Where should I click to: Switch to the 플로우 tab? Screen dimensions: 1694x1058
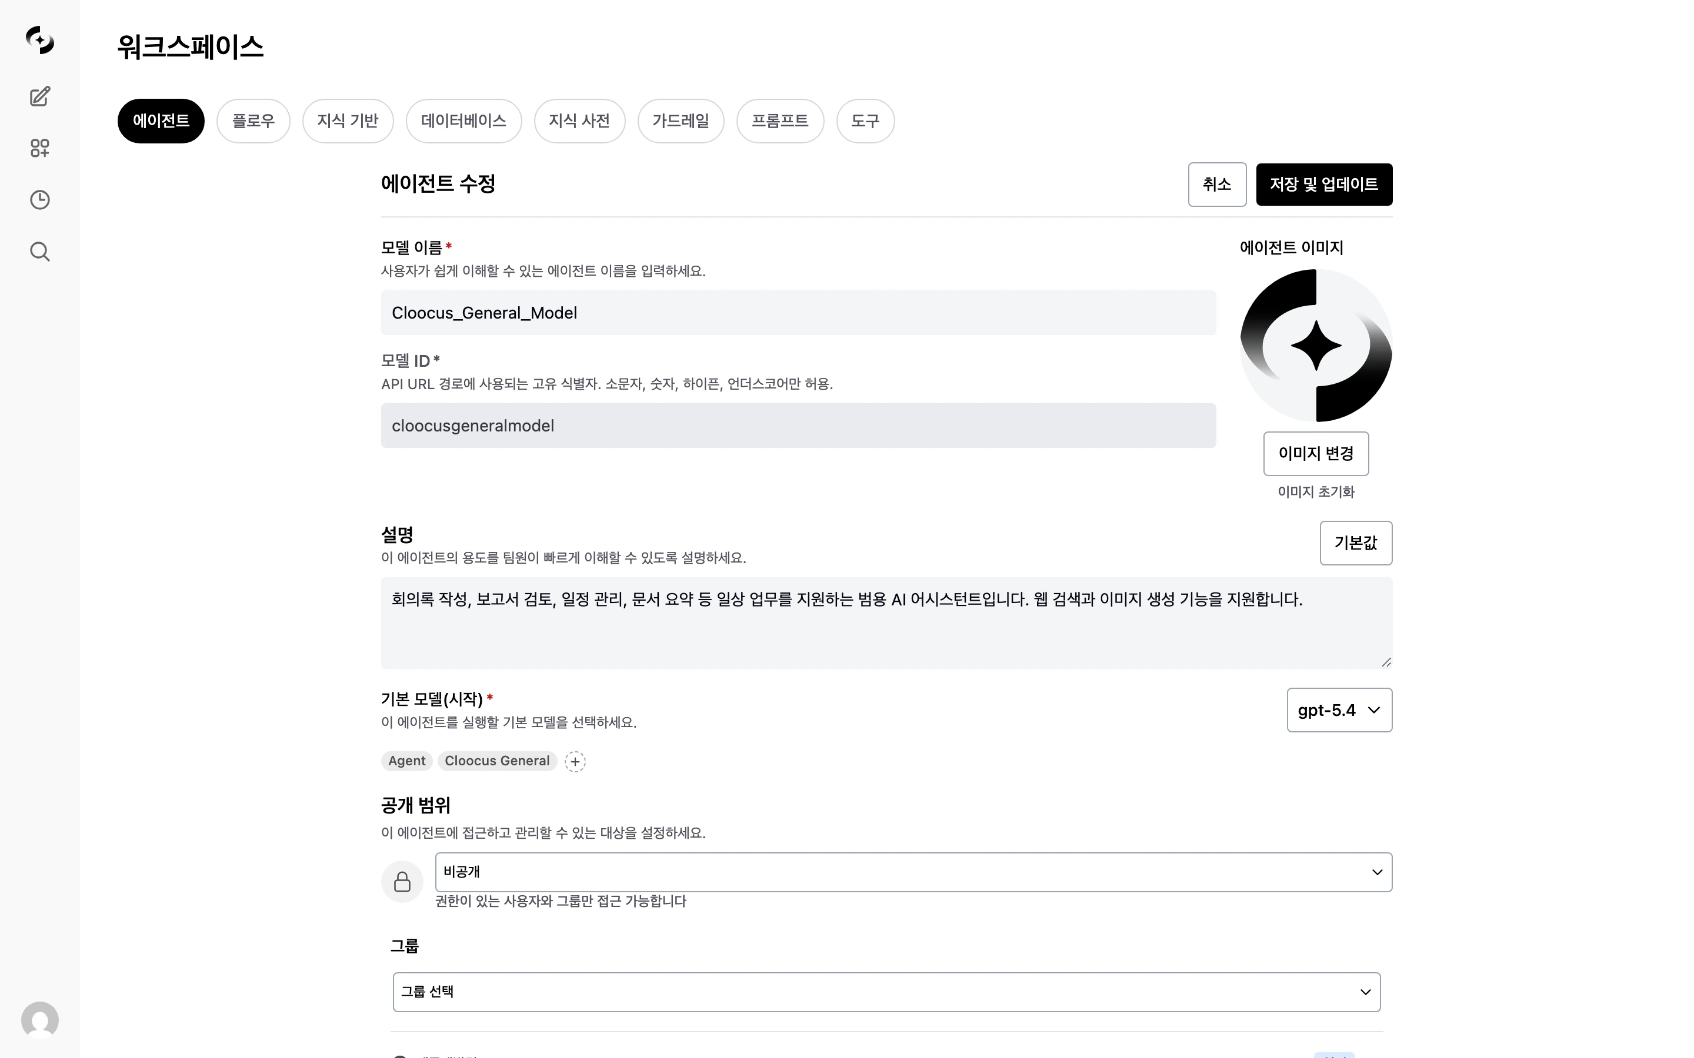tap(254, 120)
